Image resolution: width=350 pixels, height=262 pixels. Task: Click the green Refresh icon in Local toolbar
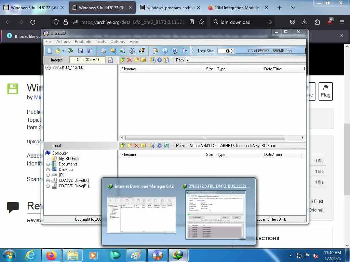pyautogui.click(x=166, y=145)
